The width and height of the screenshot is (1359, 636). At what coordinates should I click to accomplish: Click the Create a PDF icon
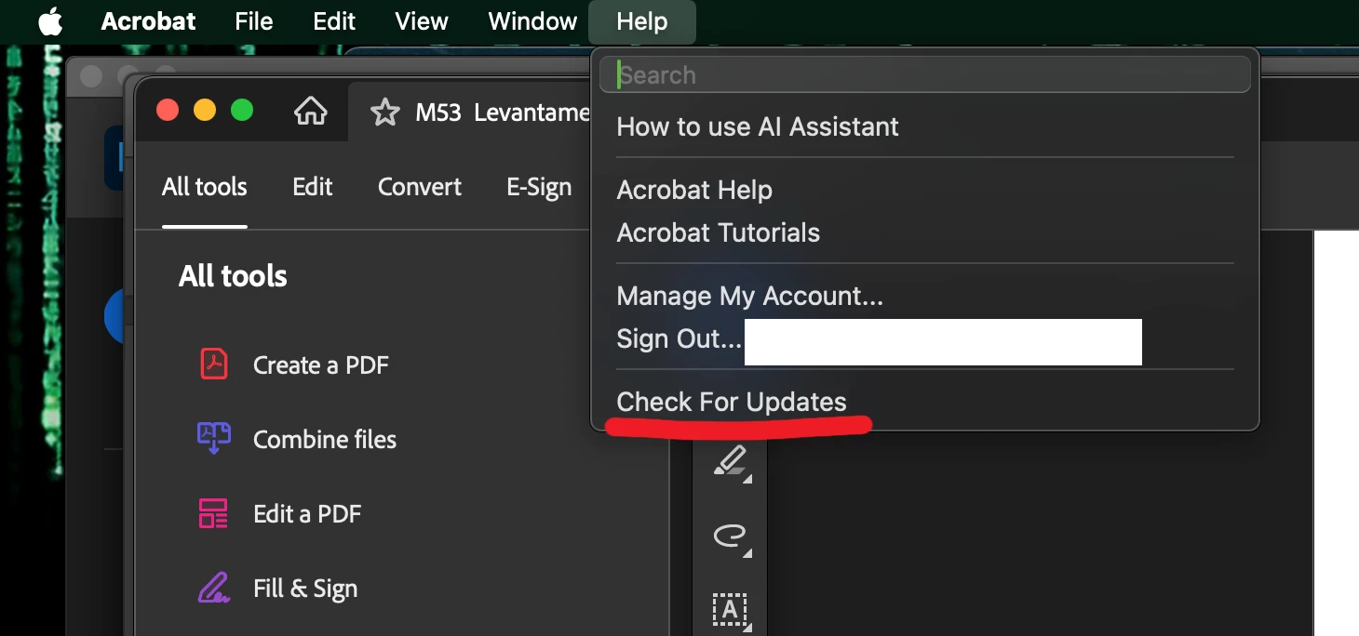pos(215,364)
